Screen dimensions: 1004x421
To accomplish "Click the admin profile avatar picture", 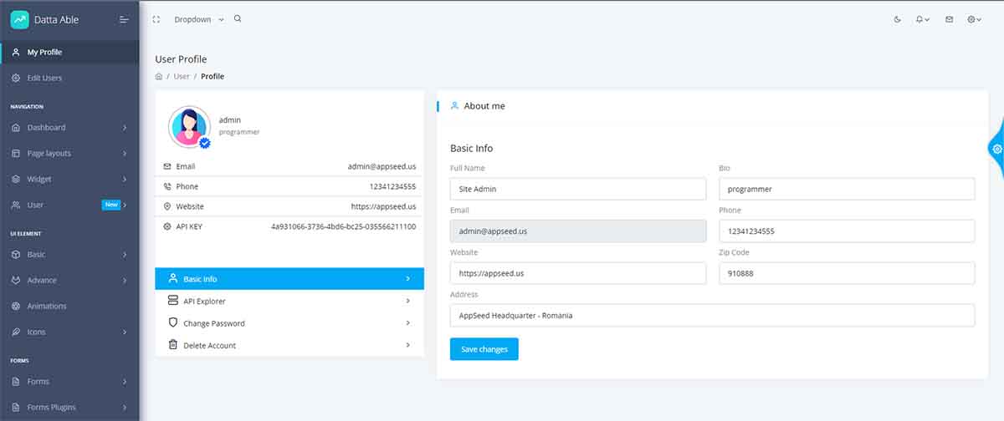I will (x=188, y=127).
